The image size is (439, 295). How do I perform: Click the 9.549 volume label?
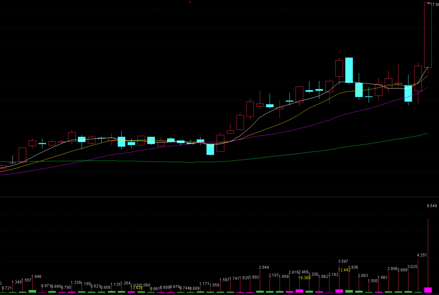click(431, 206)
